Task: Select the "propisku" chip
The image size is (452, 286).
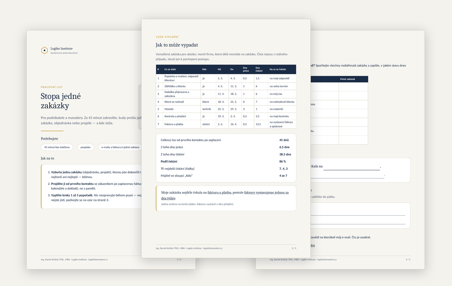Action: [x=86, y=147]
